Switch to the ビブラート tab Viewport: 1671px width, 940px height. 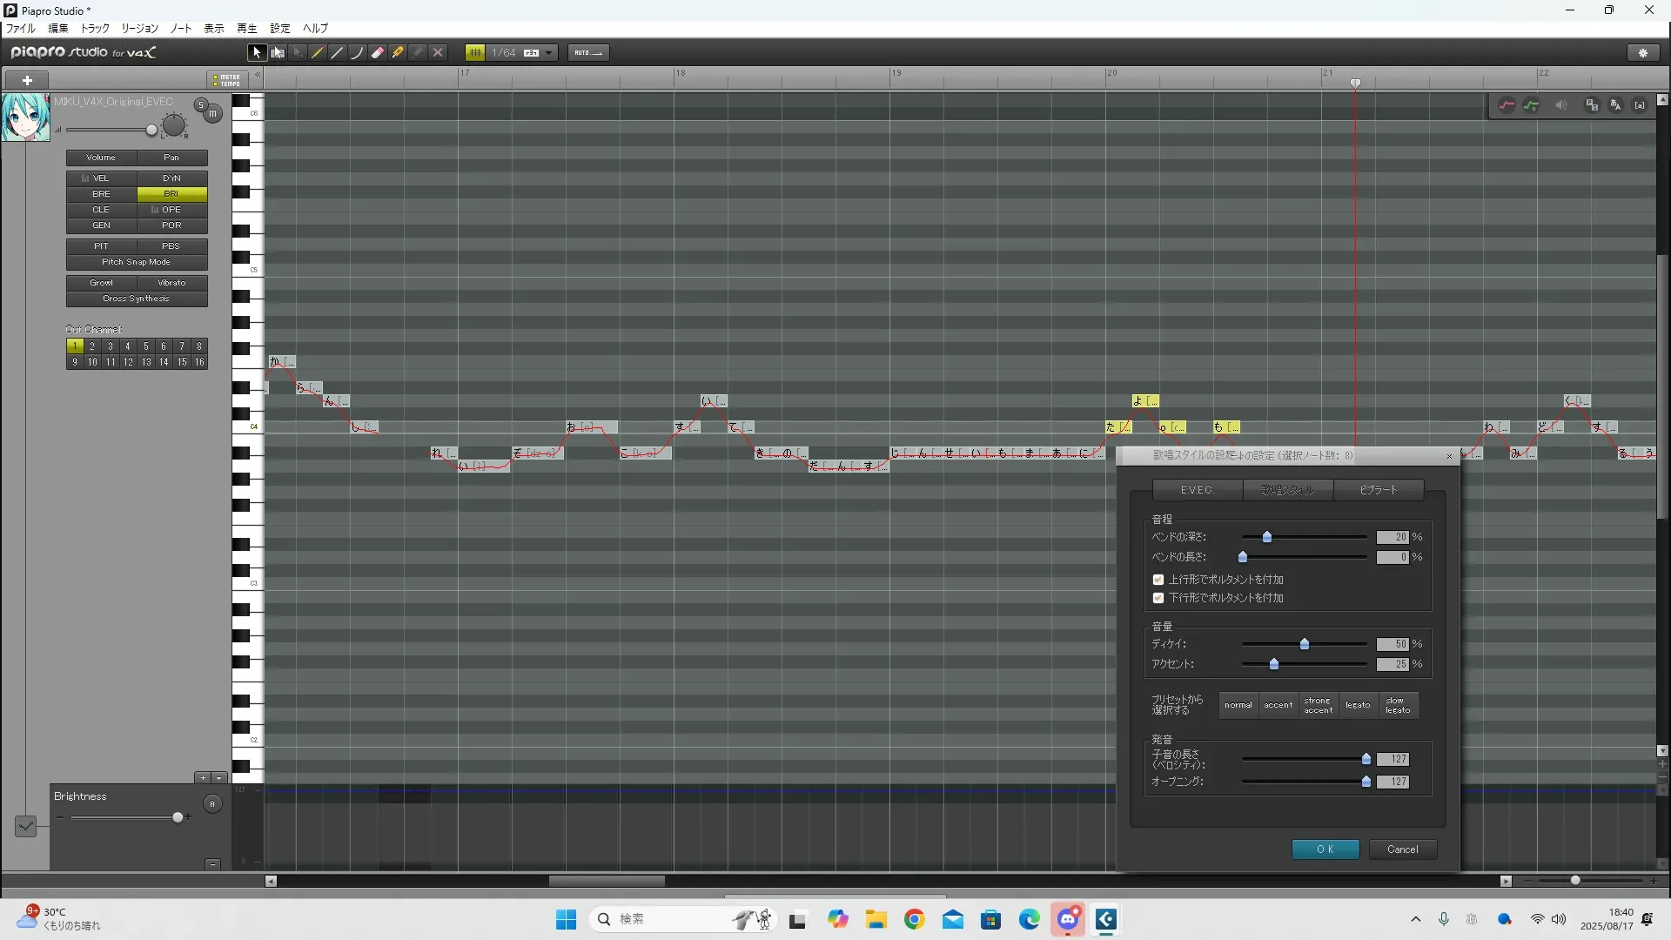1378,491
